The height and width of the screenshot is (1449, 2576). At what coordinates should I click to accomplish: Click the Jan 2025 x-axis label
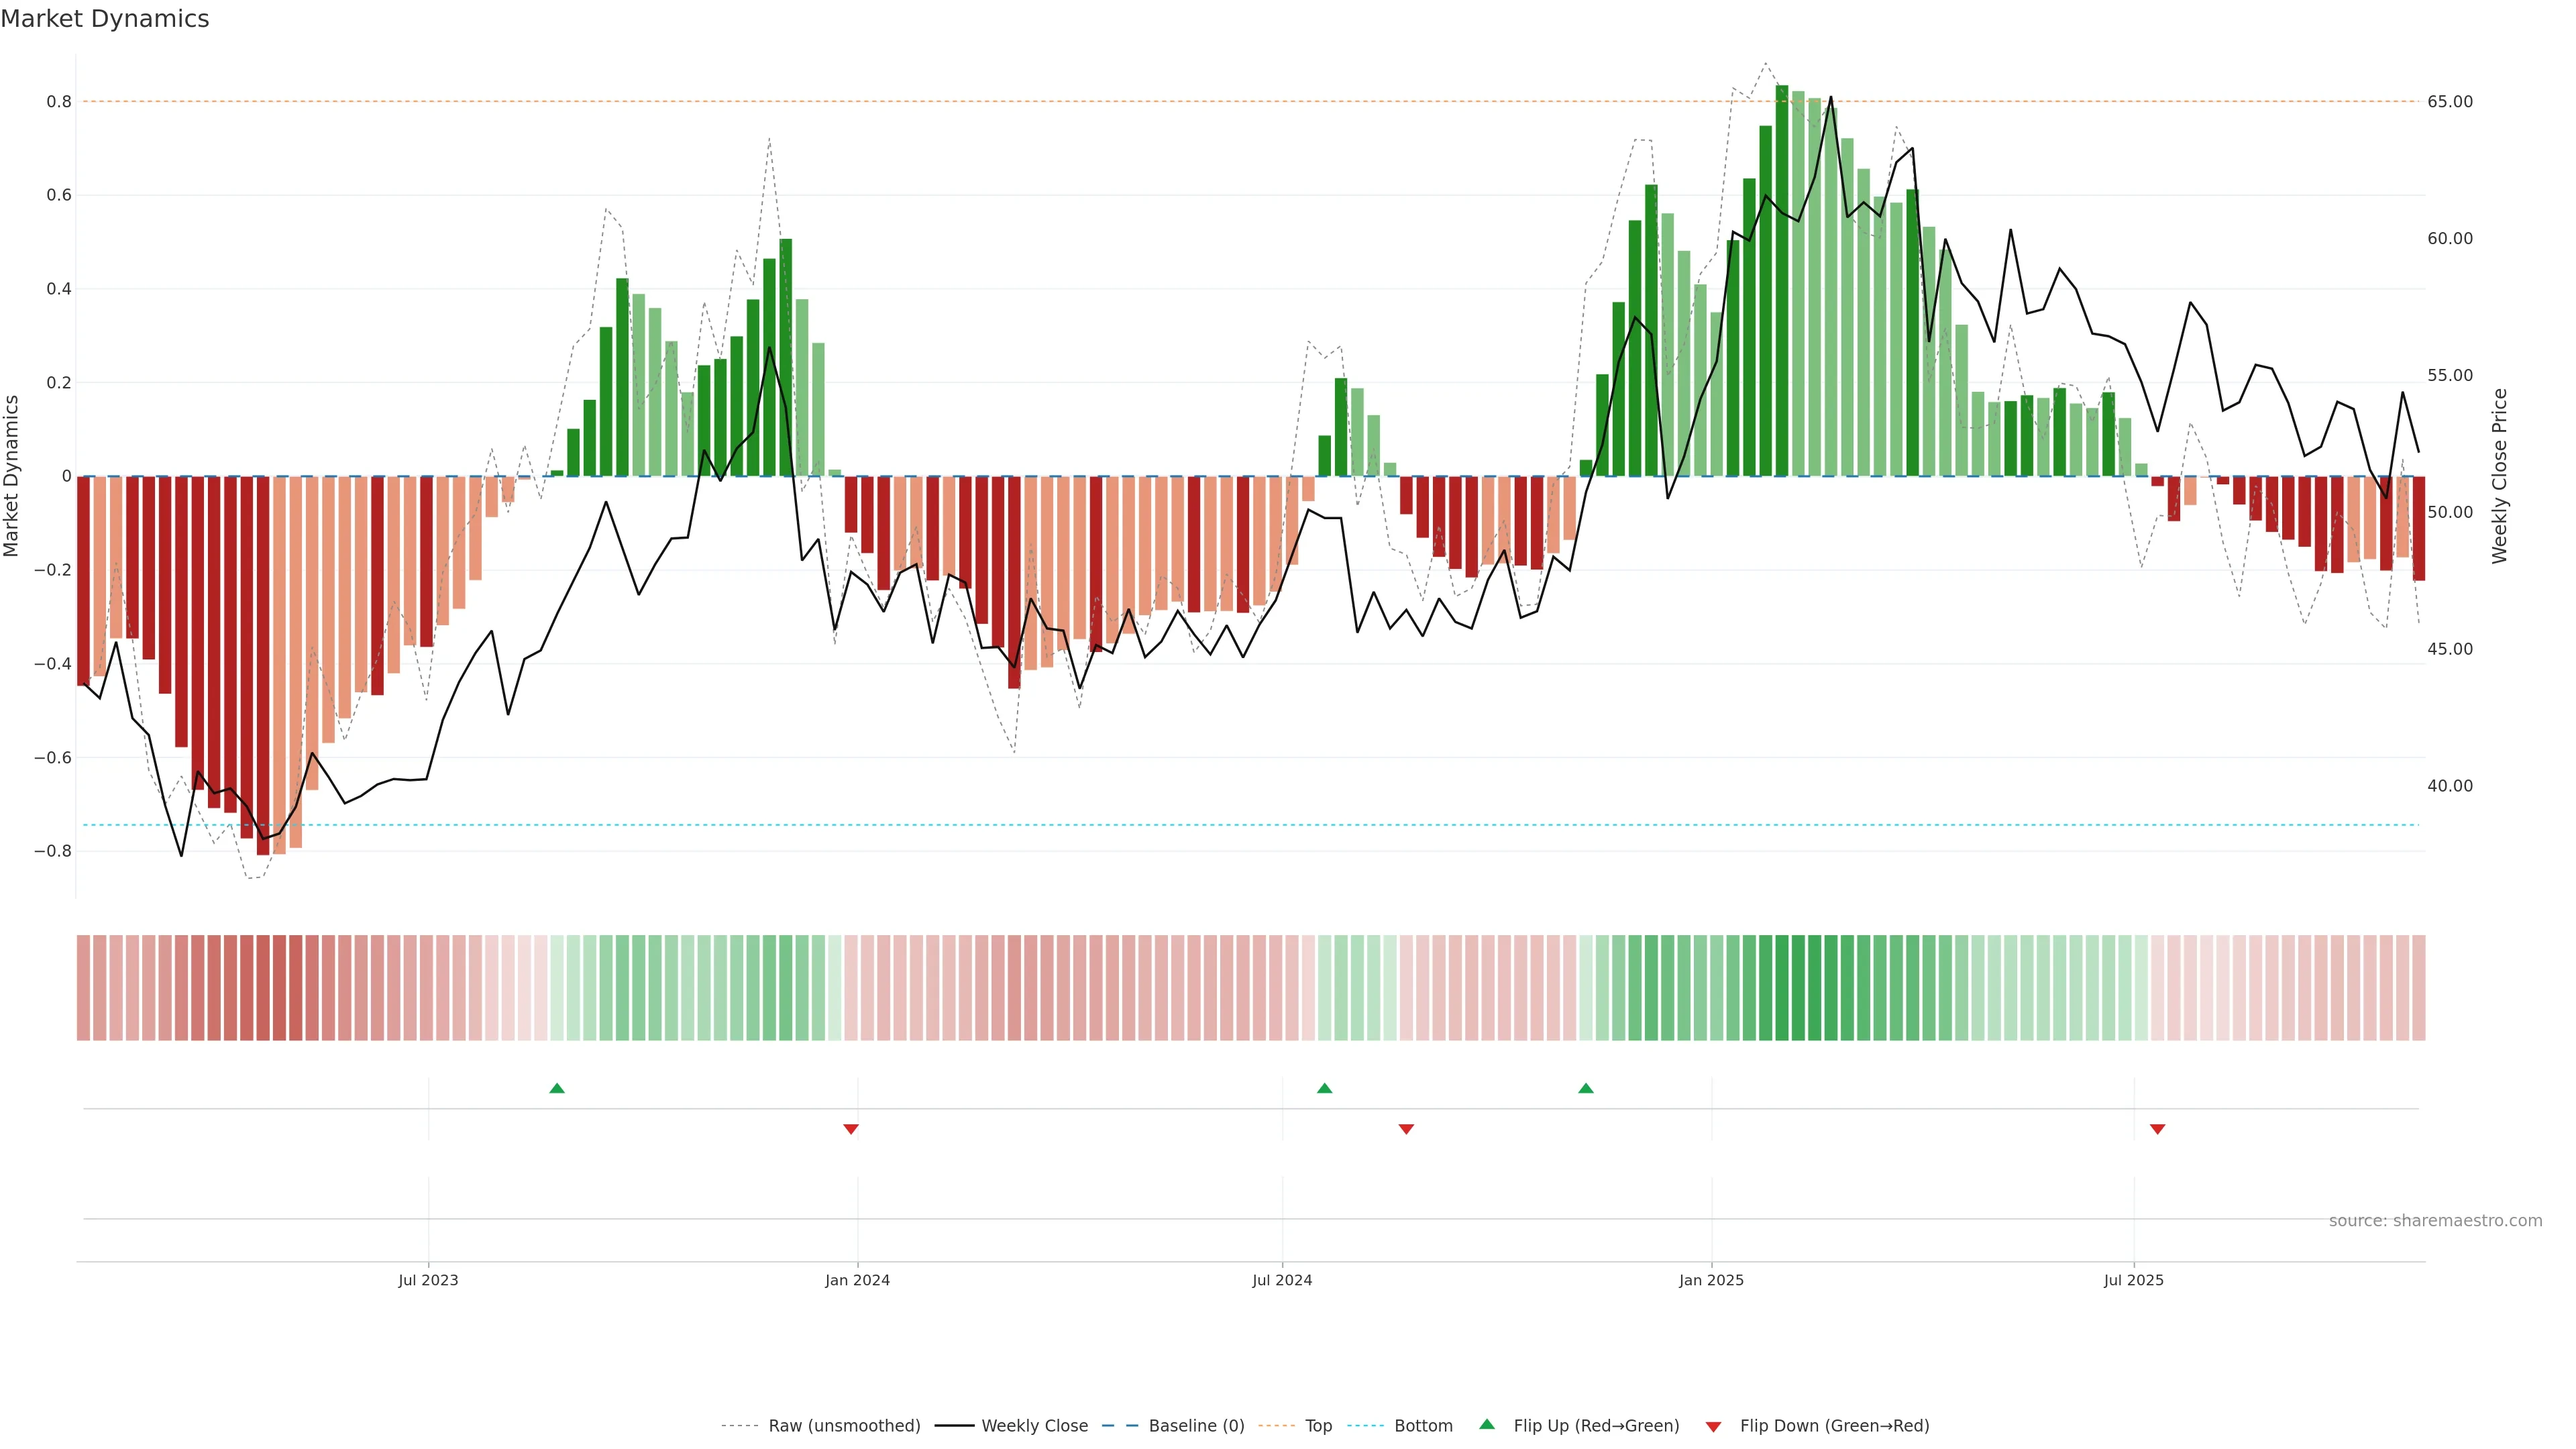pyautogui.click(x=1711, y=1280)
